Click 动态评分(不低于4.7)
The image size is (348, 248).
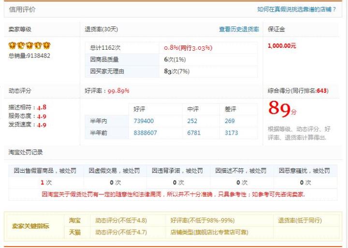[x=121, y=232]
